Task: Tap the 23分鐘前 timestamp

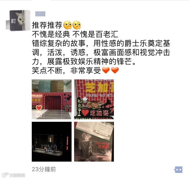Action: pyautogui.click(x=44, y=169)
